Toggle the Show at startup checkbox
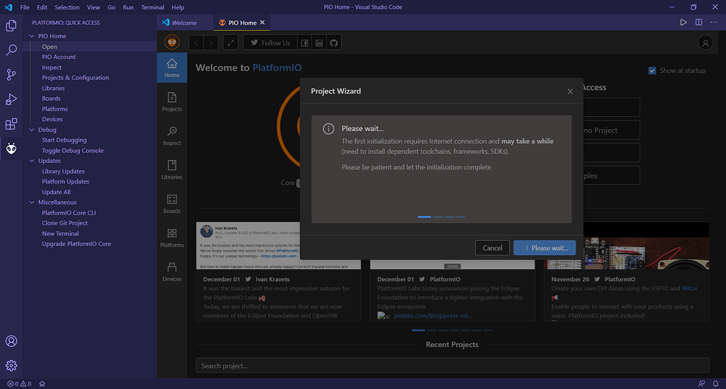The width and height of the screenshot is (726, 389). click(x=652, y=71)
